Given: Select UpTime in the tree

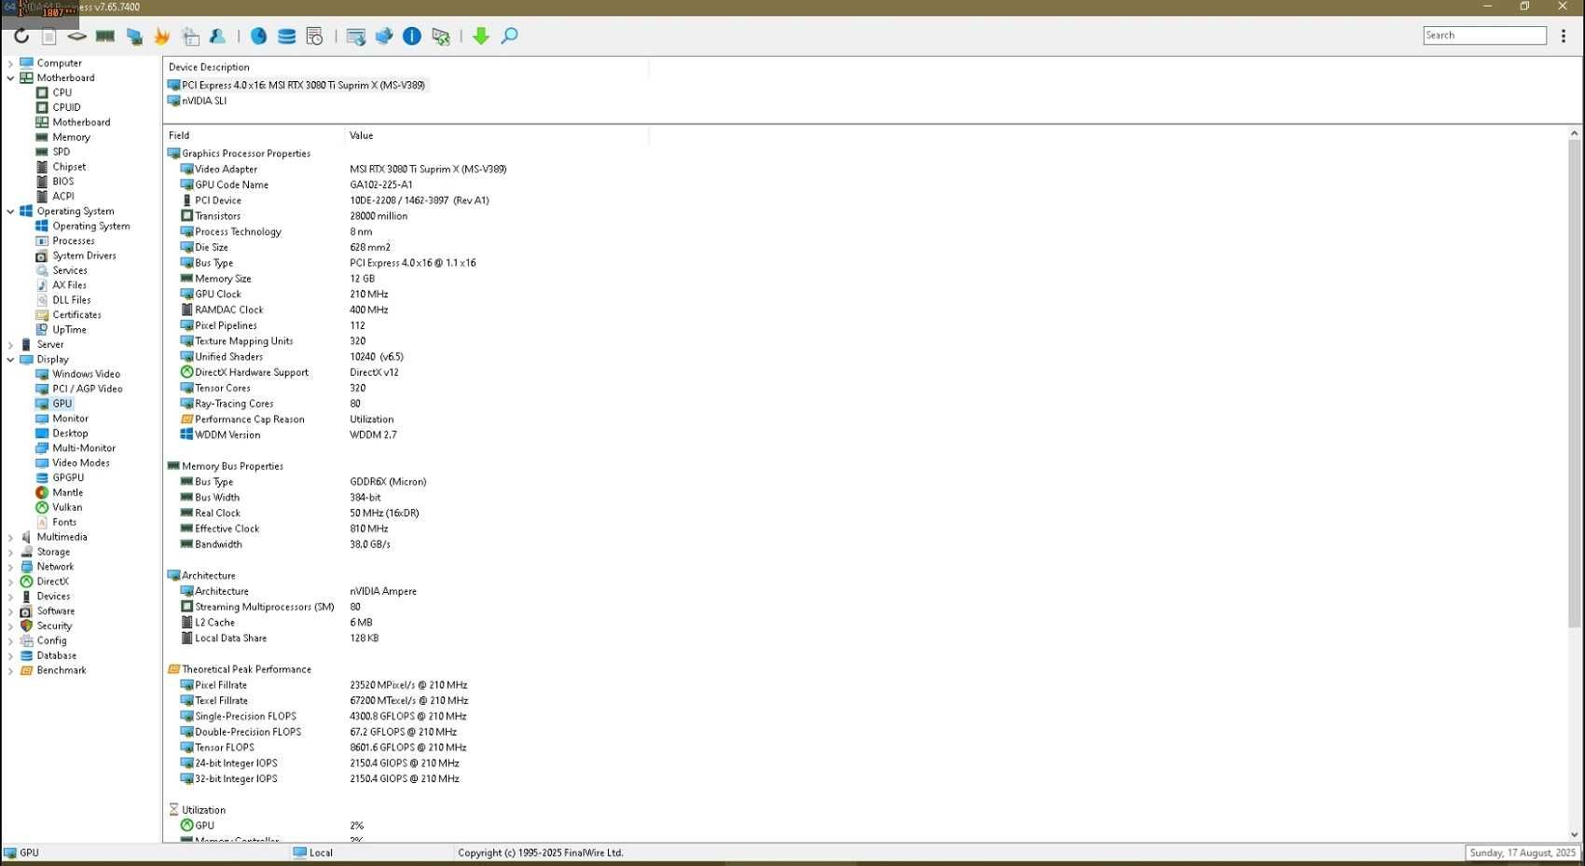Looking at the screenshot, I should (x=69, y=330).
